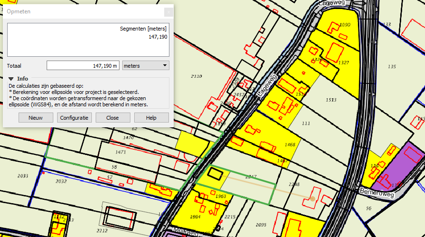Click the Segmenten [meters] header
This screenshot has width=425, height=237.
143,29
